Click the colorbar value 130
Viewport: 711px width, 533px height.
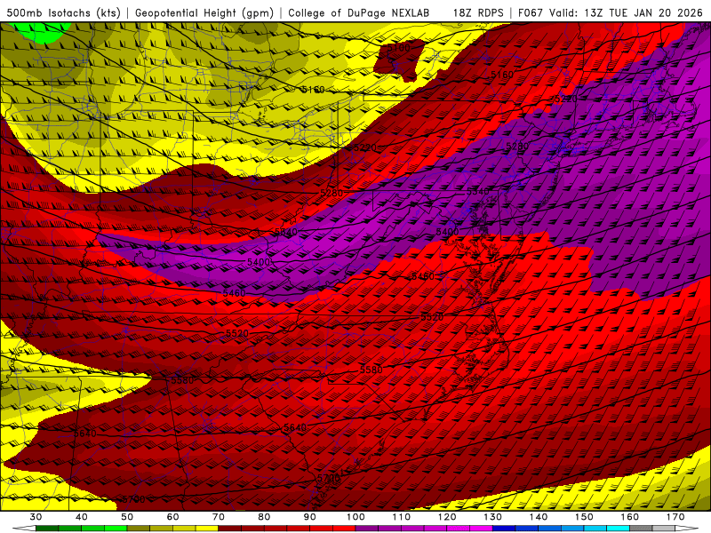[493, 517]
